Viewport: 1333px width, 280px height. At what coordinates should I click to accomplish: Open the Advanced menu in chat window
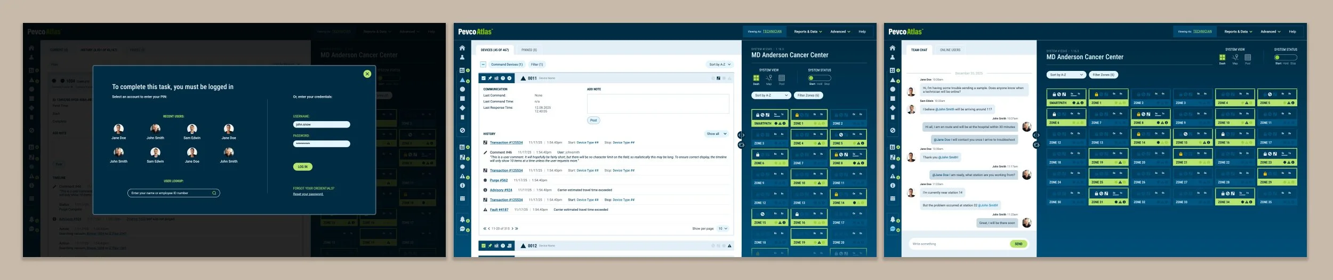pos(1270,31)
